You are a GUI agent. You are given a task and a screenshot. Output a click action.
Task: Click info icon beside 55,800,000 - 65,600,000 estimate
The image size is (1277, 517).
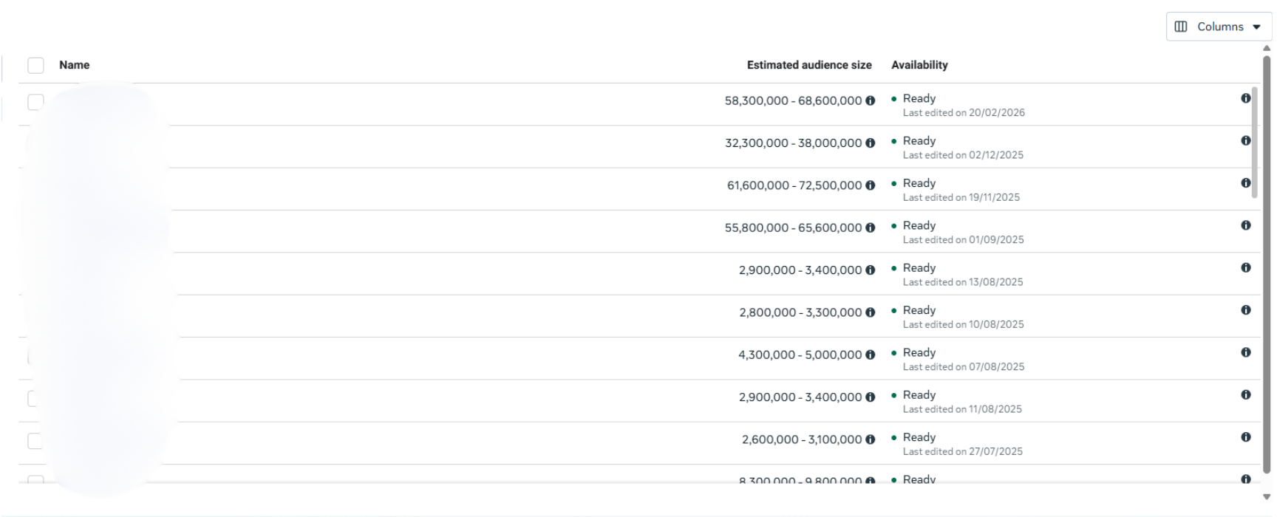(x=870, y=228)
